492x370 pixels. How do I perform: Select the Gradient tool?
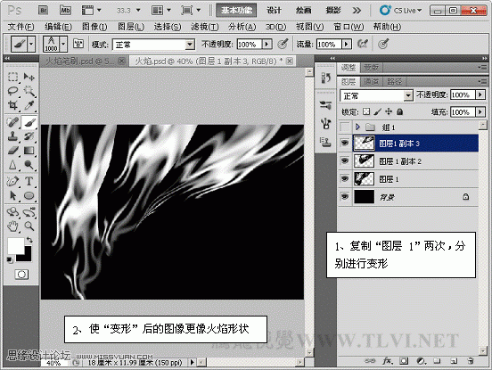pyautogui.click(x=29, y=151)
